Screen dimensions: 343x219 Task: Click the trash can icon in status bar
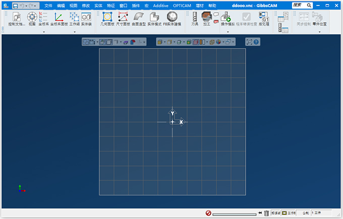pyautogui.click(x=266, y=213)
